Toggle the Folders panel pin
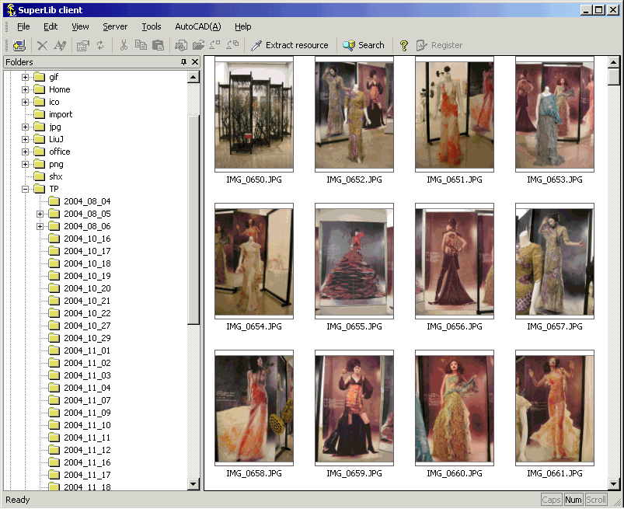The image size is (624, 509). pos(183,62)
